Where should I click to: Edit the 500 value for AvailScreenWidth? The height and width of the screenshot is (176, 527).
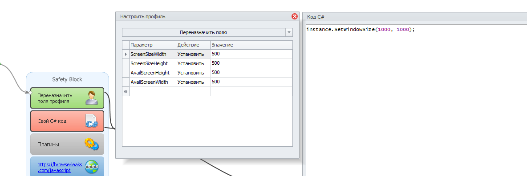[251, 82]
